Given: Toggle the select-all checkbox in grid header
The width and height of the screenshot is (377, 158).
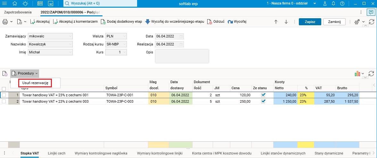Looking at the screenshot, I should (4, 89).
